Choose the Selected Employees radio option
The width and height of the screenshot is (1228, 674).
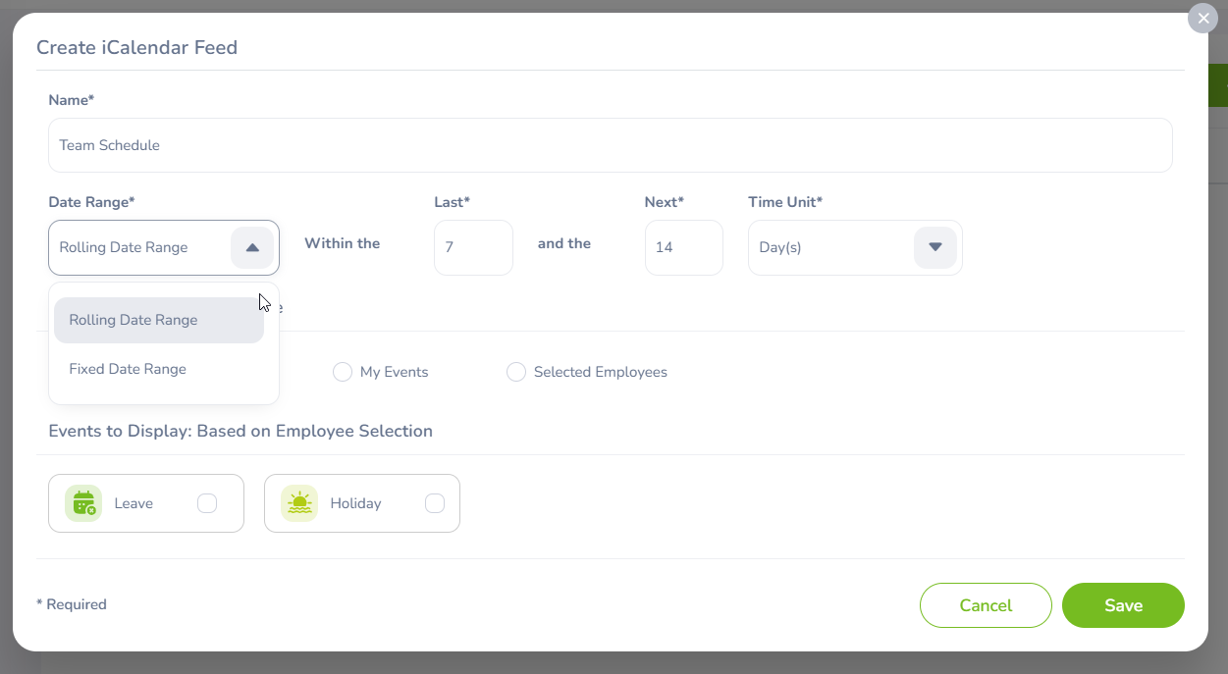pos(516,372)
